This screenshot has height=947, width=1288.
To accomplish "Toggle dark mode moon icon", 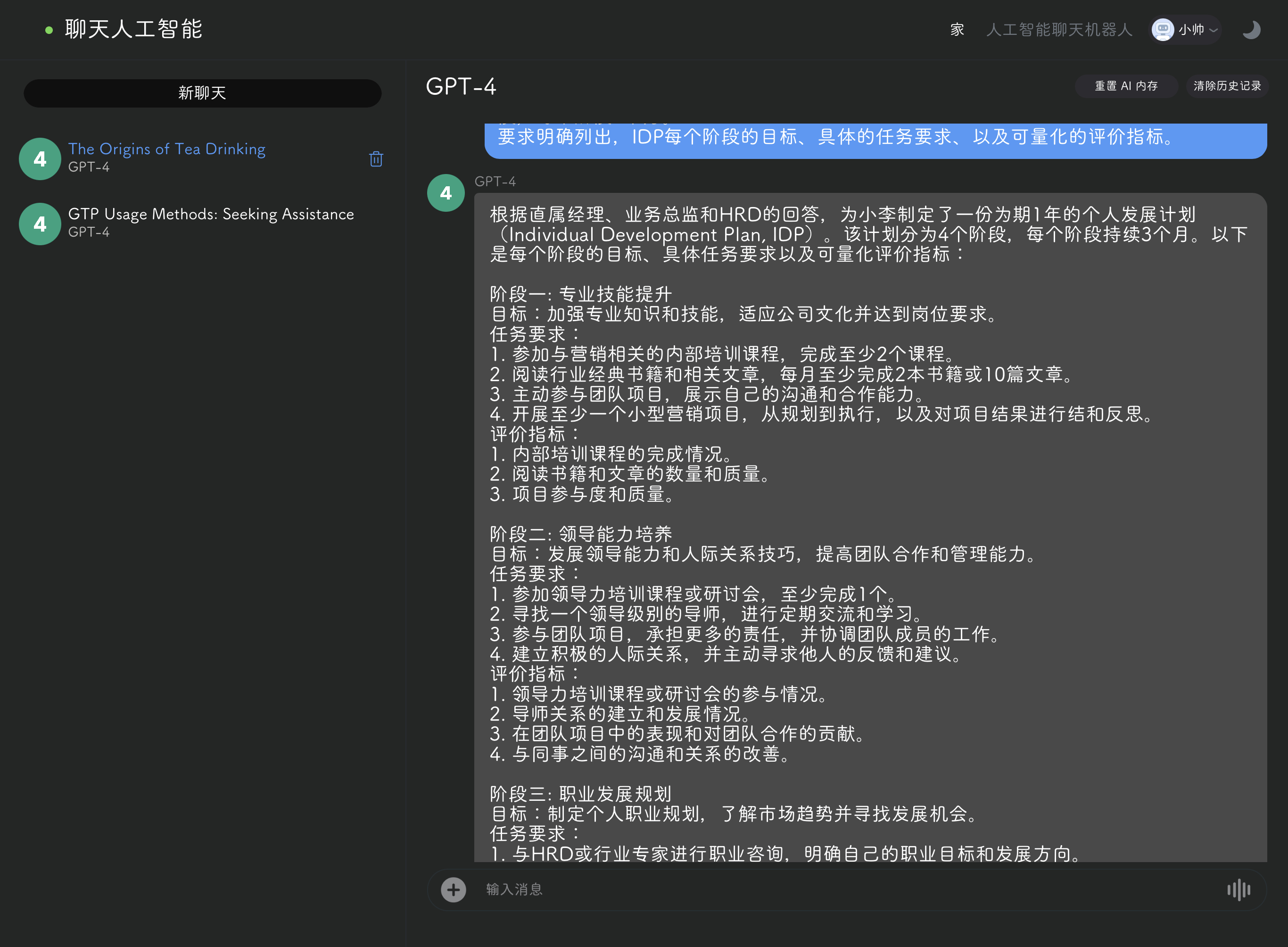I will click(x=1251, y=30).
